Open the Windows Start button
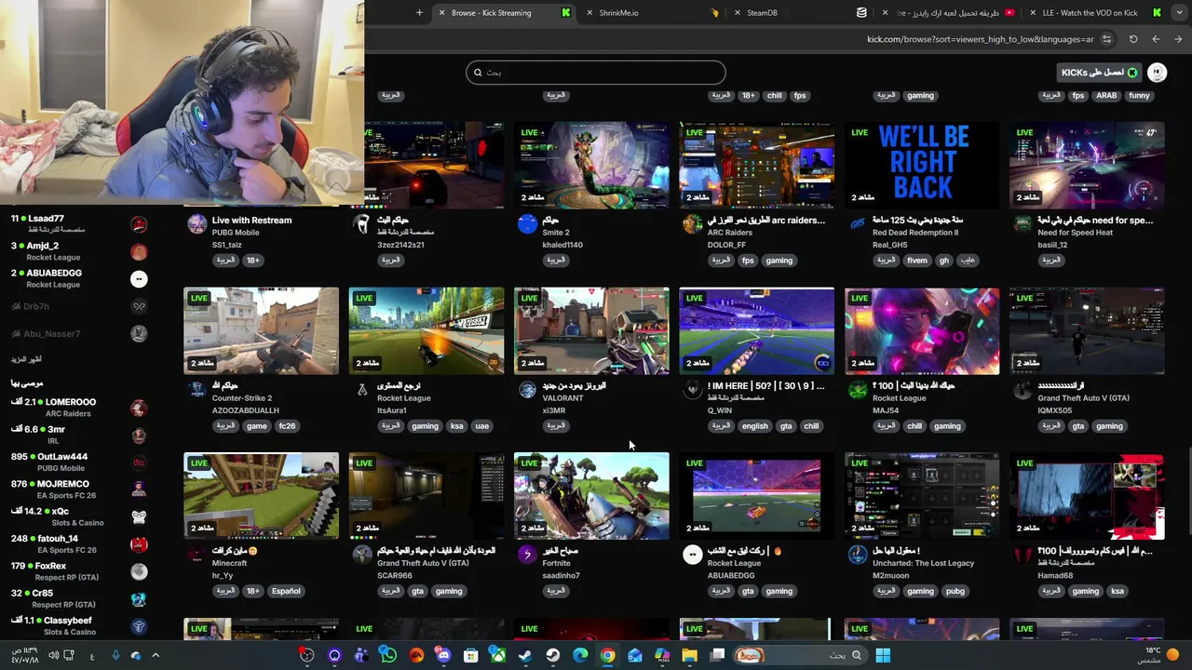 coord(883,655)
